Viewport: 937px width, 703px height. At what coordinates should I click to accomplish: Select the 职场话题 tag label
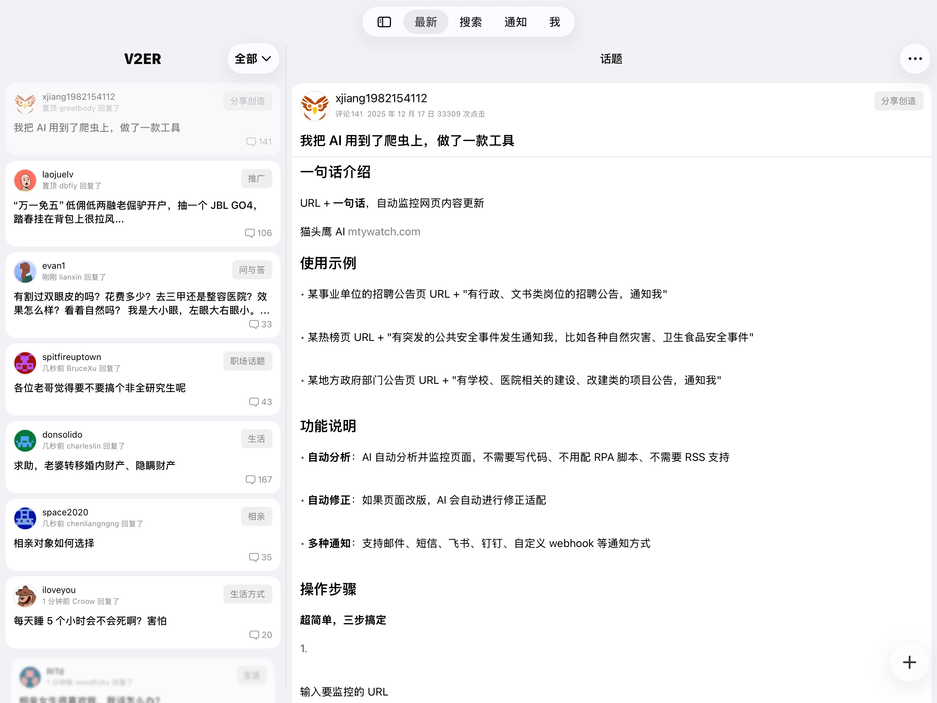click(x=248, y=361)
